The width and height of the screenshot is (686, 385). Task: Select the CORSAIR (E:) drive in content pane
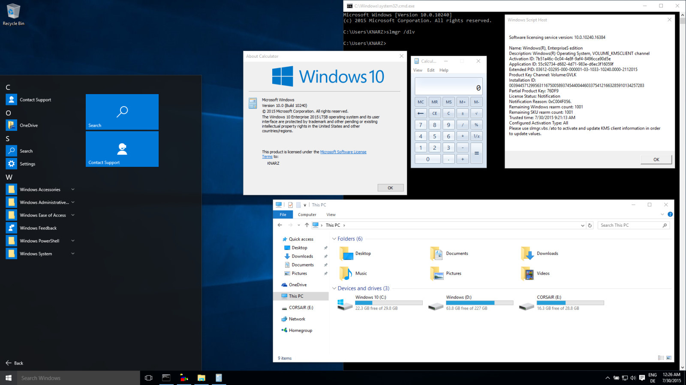[562, 302]
